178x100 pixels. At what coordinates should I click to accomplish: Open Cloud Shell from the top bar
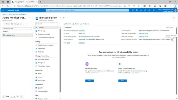[x=133, y=10]
